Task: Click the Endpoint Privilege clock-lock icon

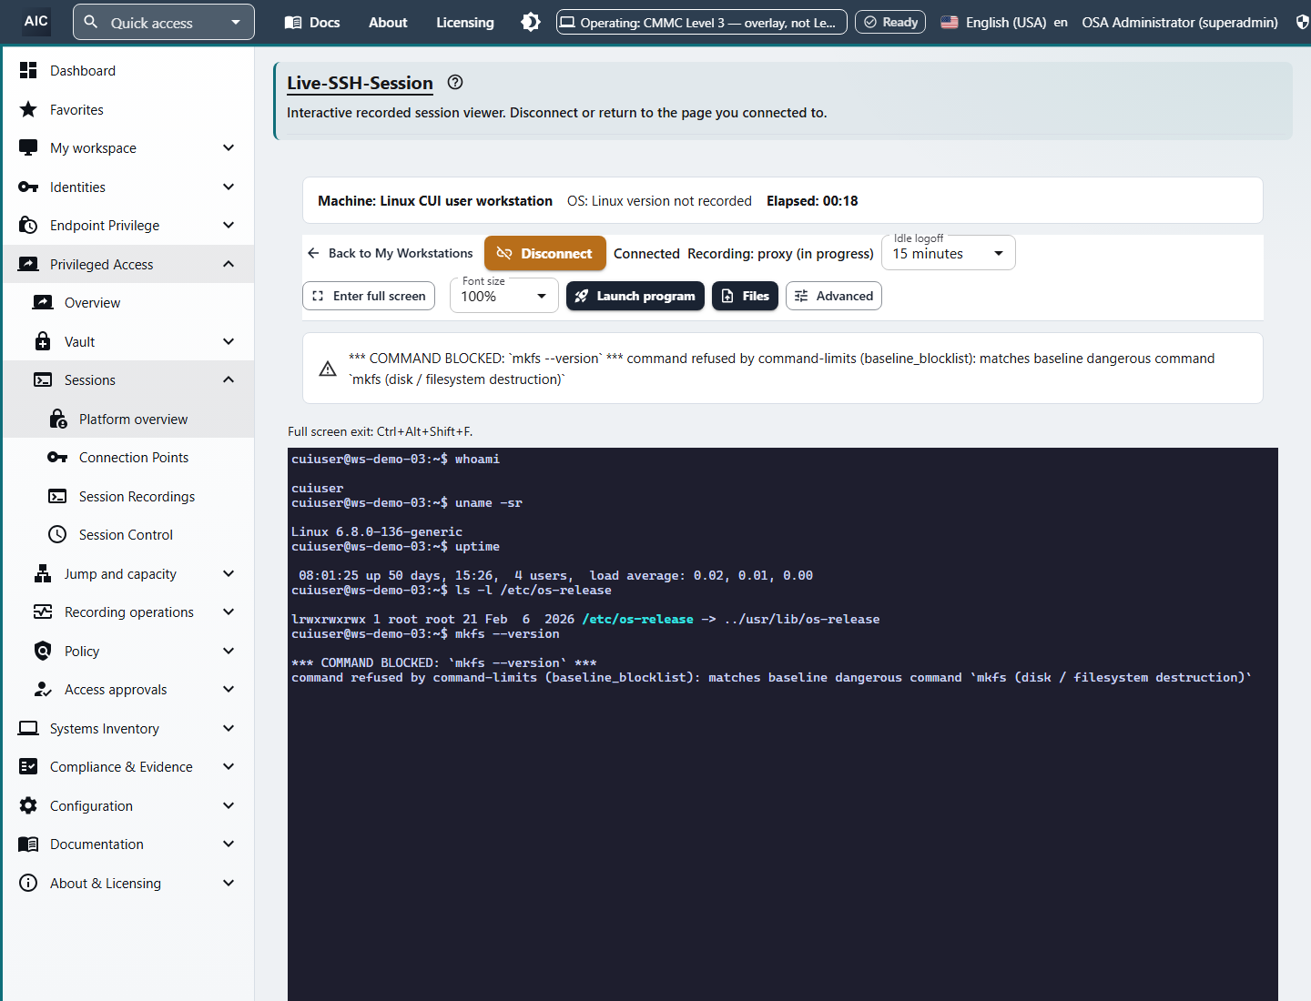Action: (x=28, y=225)
